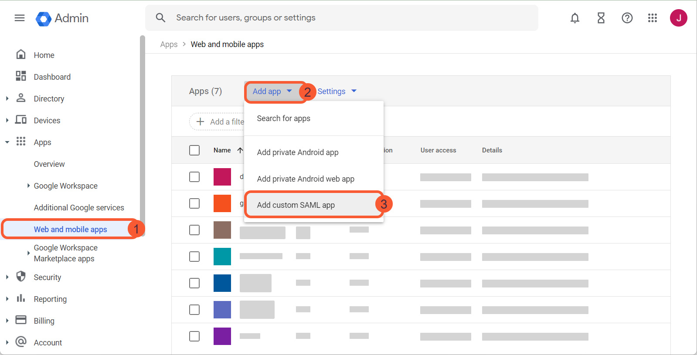This screenshot has height=355, width=697.
Task: Collapse the Apps section arrow
Action: [x=7, y=142]
